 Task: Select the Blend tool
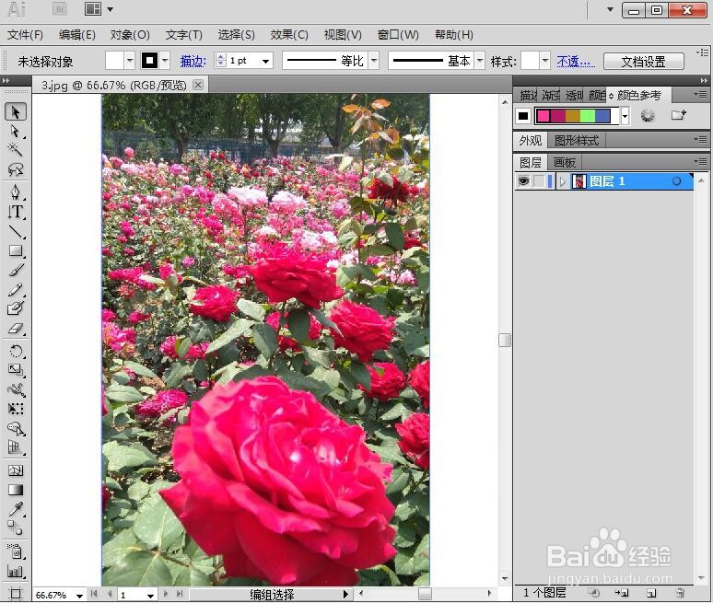[16, 528]
